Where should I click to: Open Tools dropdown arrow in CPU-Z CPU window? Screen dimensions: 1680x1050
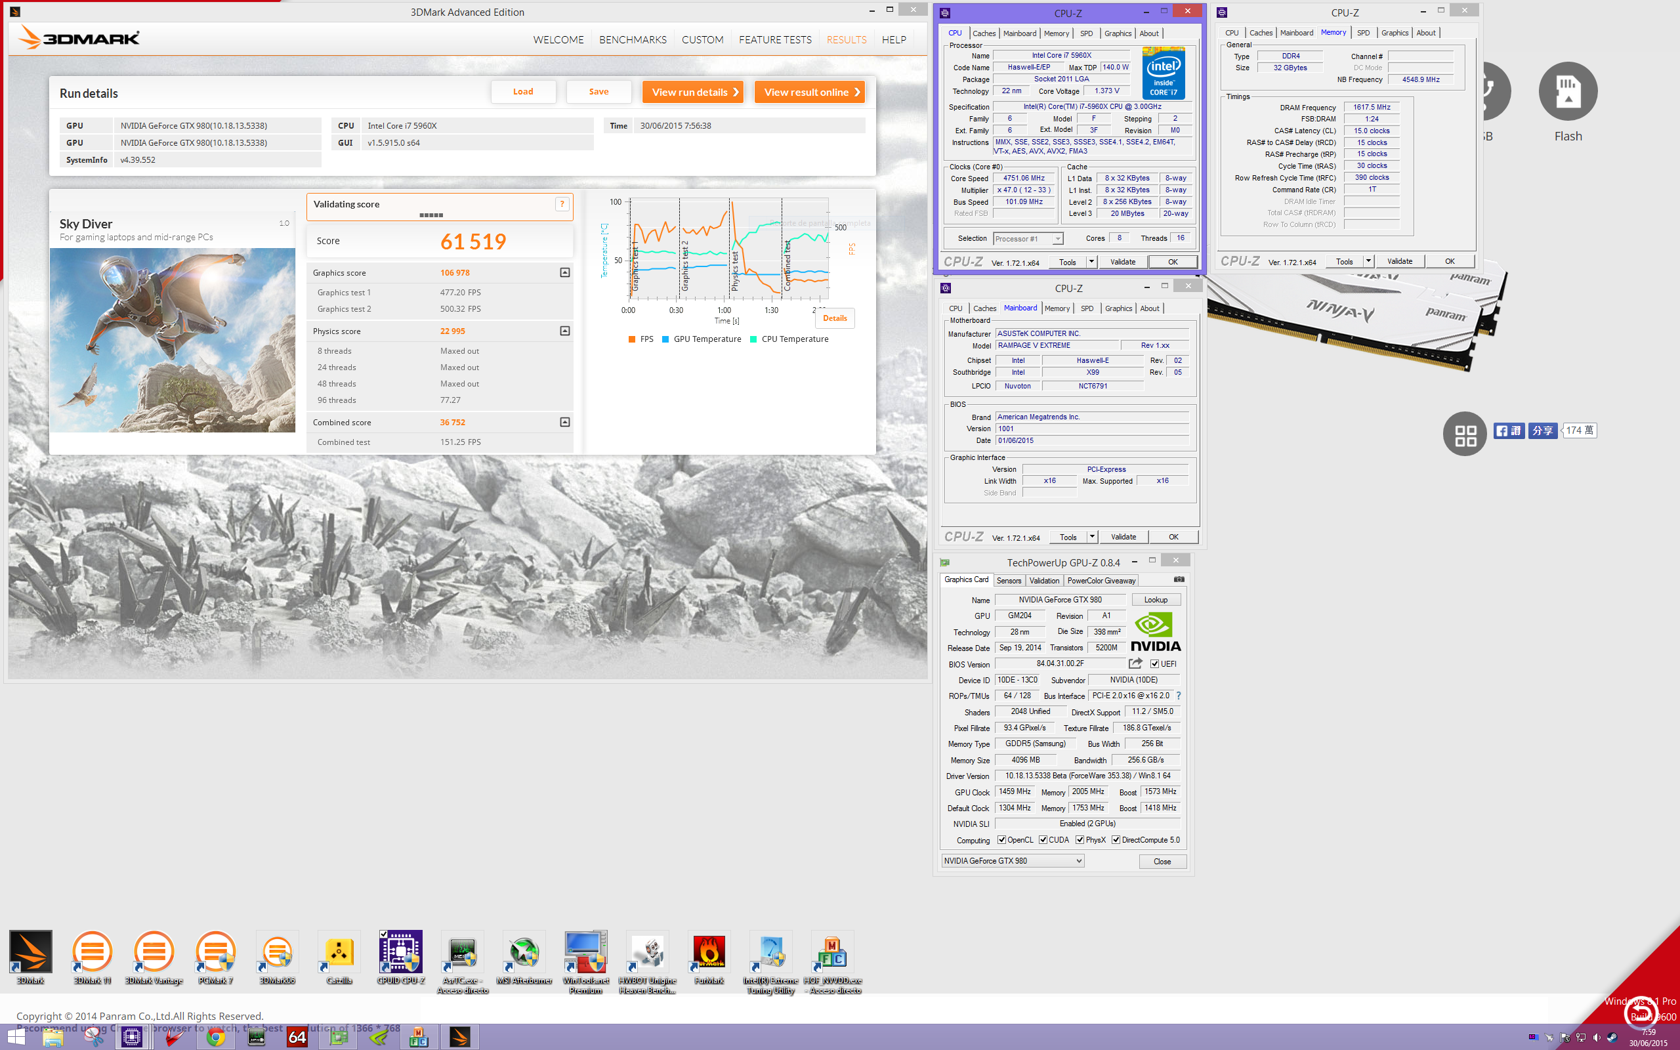click(x=1091, y=262)
